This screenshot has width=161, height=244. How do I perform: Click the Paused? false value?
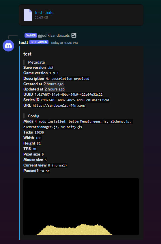(45, 171)
